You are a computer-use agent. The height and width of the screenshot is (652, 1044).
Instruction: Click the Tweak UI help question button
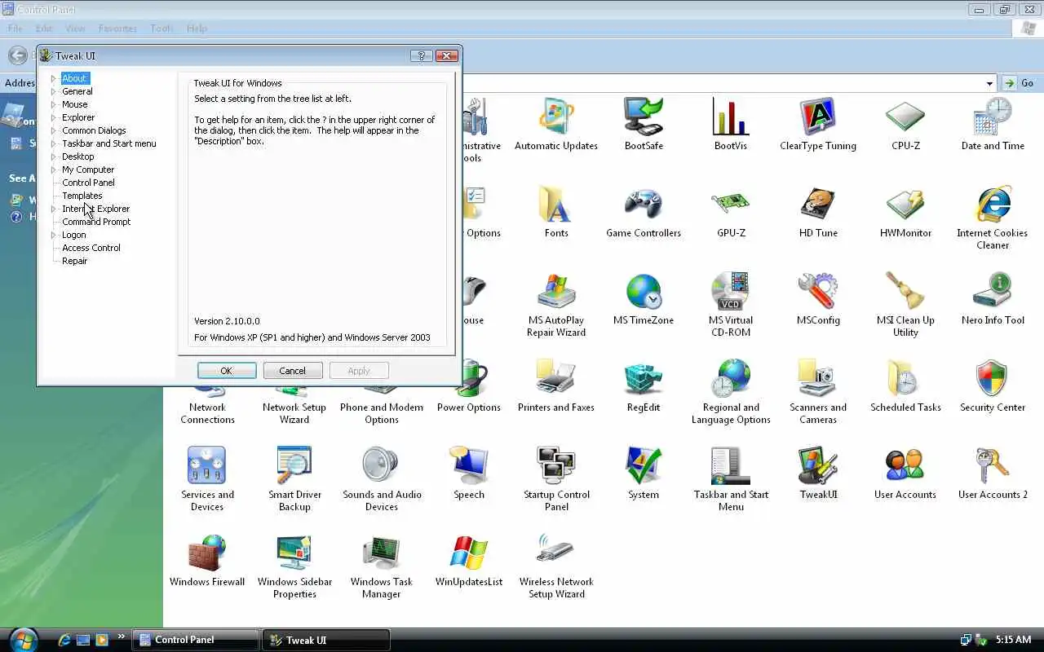coord(421,55)
